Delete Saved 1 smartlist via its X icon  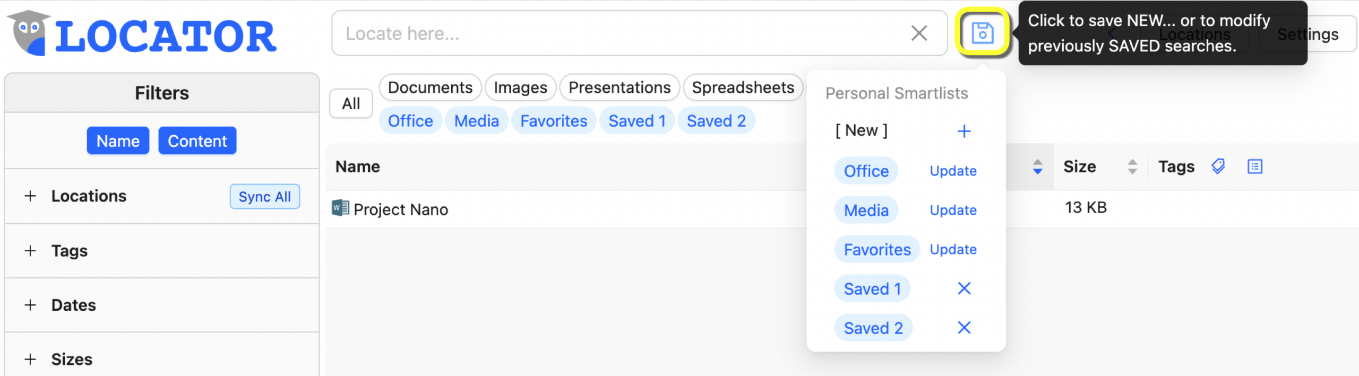coord(964,288)
